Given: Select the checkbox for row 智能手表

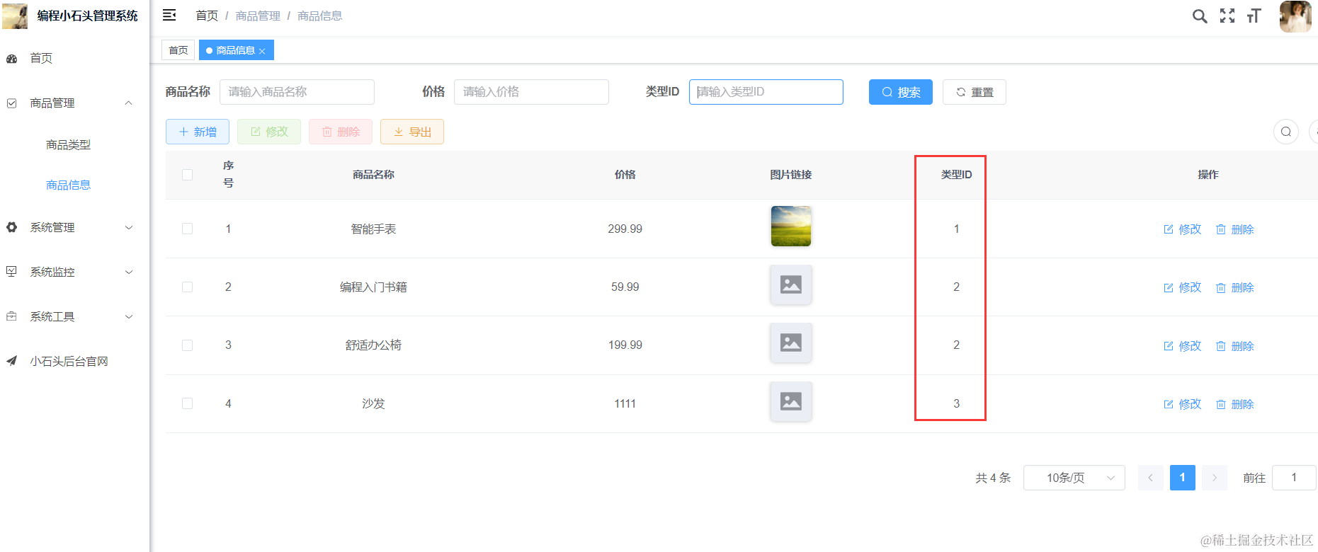Looking at the screenshot, I should pyautogui.click(x=187, y=229).
